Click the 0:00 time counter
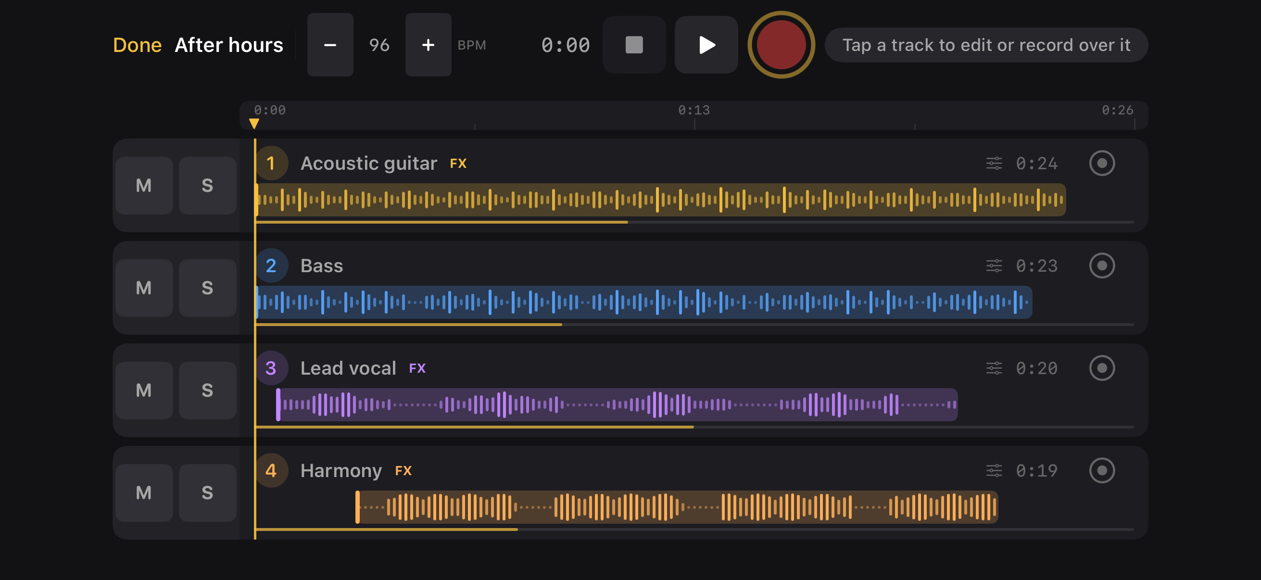1261x580 pixels. coord(566,45)
